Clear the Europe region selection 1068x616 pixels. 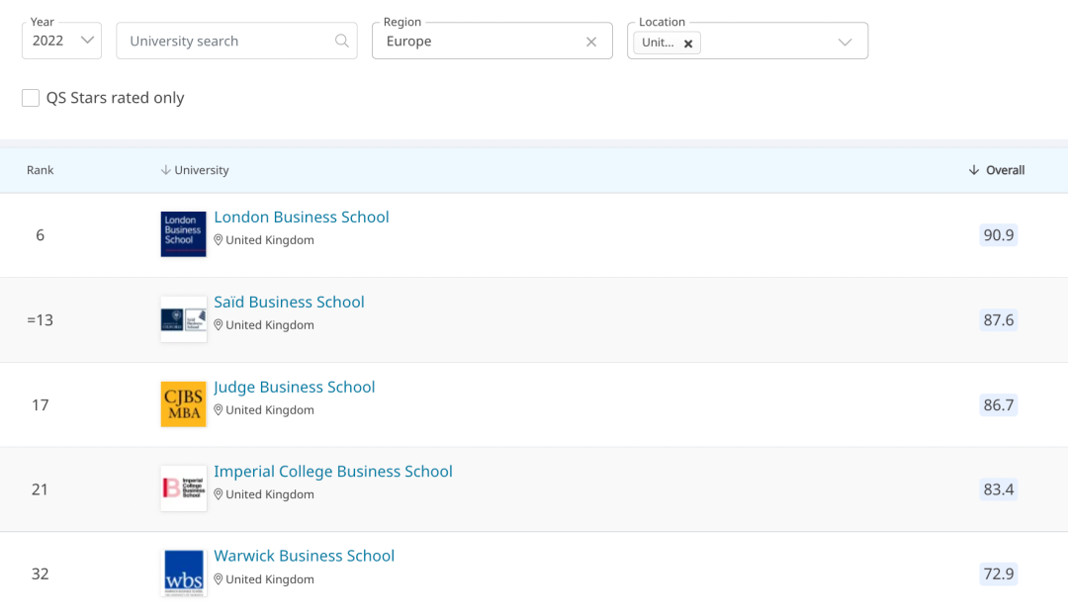591,42
